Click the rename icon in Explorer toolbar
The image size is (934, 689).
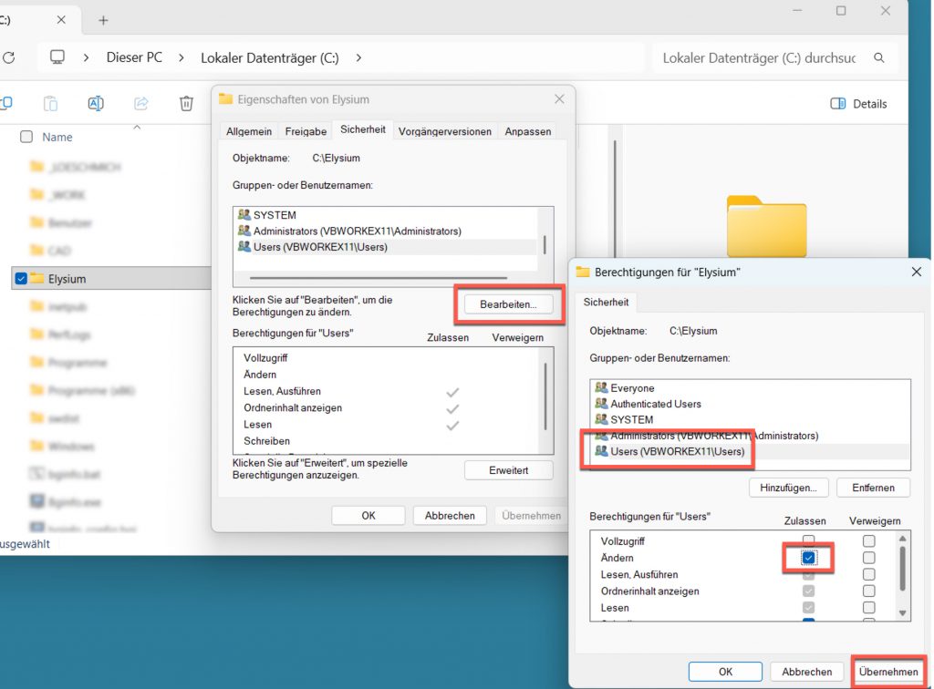tap(96, 104)
